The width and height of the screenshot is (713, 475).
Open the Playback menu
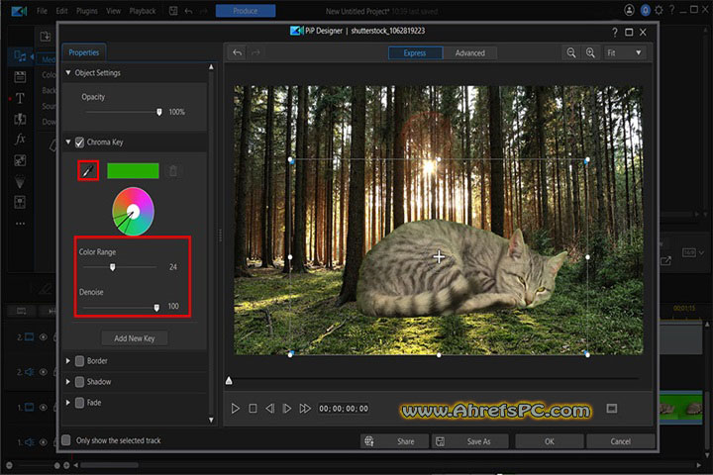[x=143, y=11]
